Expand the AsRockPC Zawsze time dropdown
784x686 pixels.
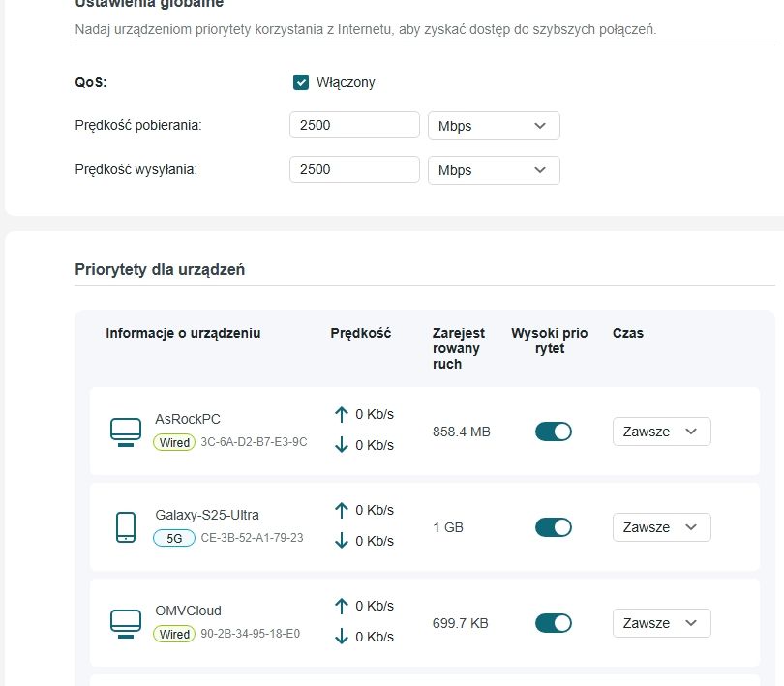[661, 432]
